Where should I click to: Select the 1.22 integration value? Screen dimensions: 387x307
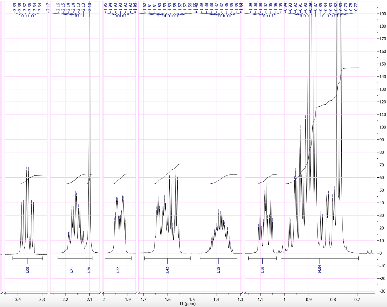[x=118, y=270]
